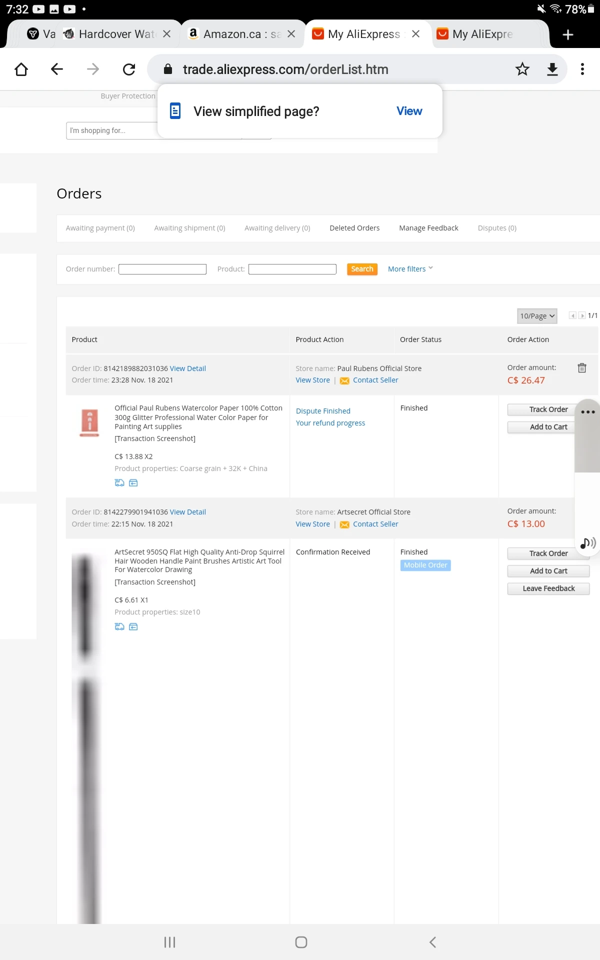Viewport: 600px width, 960px height.
Task: Open Awaiting payment (0) tab
Action: pyautogui.click(x=100, y=228)
